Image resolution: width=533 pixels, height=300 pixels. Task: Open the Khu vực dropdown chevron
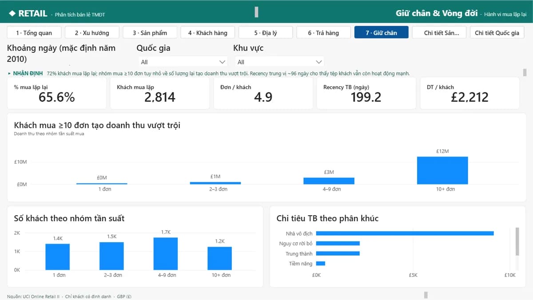pyautogui.click(x=318, y=62)
